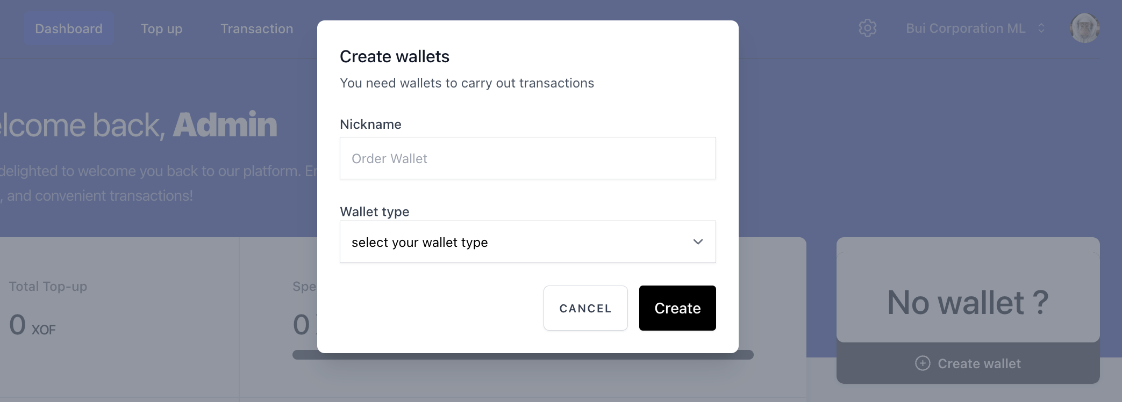1122x402 pixels.
Task: Click the profile avatar picture
Action: point(1084,27)
